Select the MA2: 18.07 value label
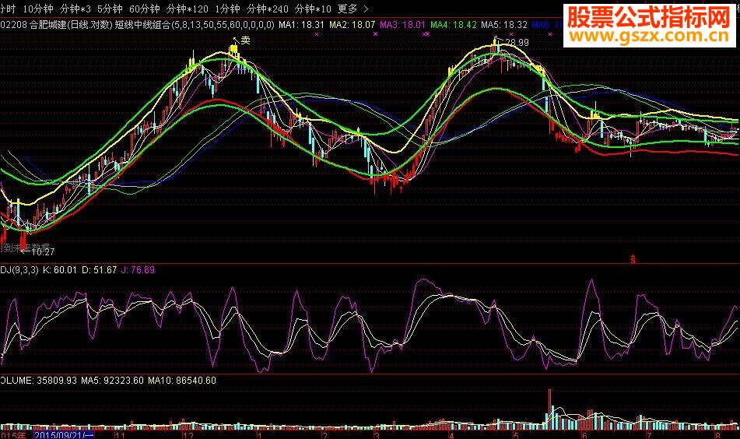 (352, 25)
